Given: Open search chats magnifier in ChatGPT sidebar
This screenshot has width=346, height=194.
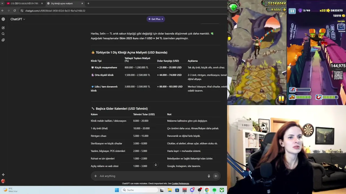Looking at the screenshot, I should click(3, 34).
